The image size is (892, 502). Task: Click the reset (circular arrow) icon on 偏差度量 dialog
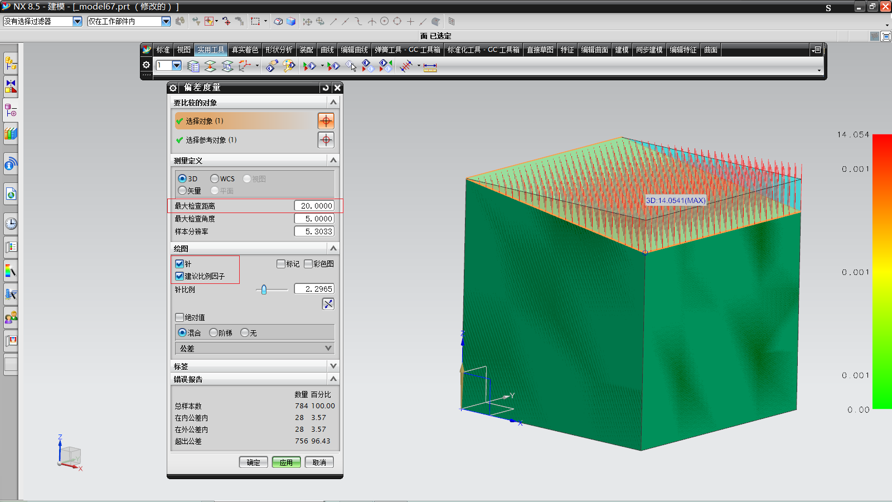tap(325, 88)
